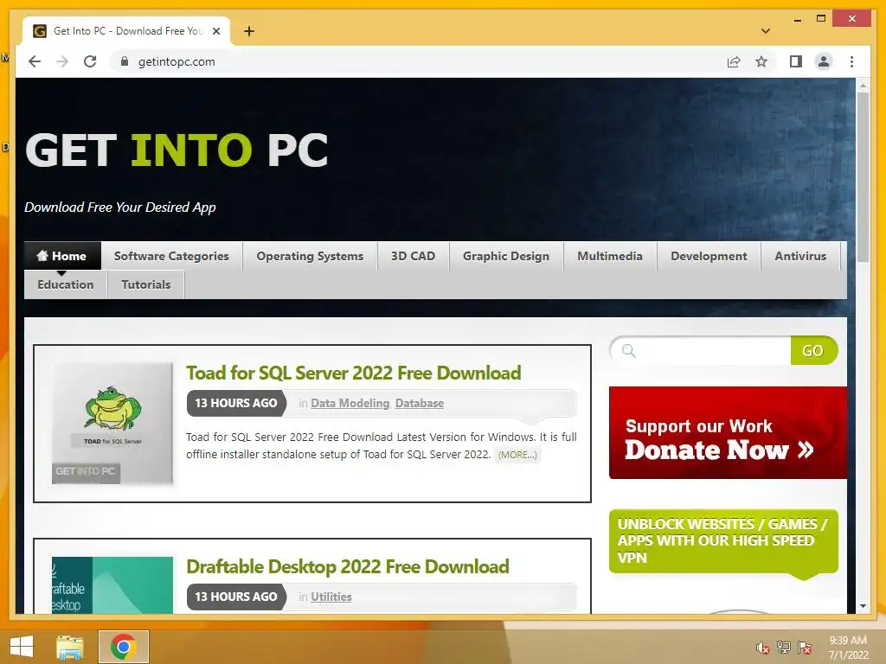Click the Action Center flag icon
886x664 pixels.
point(805,647)
